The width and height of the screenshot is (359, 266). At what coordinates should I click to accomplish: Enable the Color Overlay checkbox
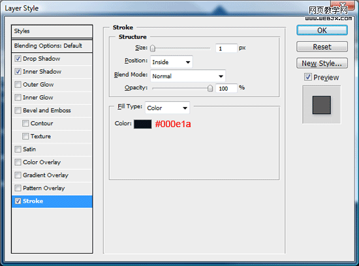pyautogui.click(x=18, y=162)
